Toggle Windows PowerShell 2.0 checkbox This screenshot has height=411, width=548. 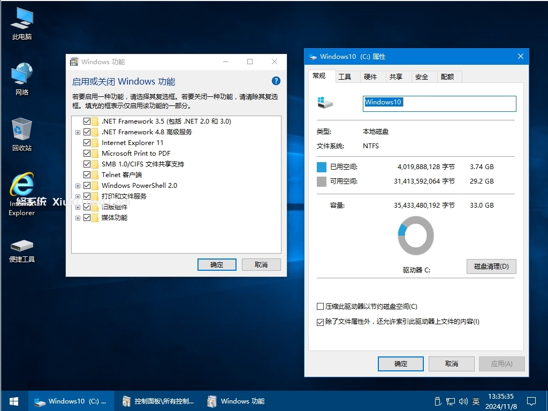[x=87, y=186]
